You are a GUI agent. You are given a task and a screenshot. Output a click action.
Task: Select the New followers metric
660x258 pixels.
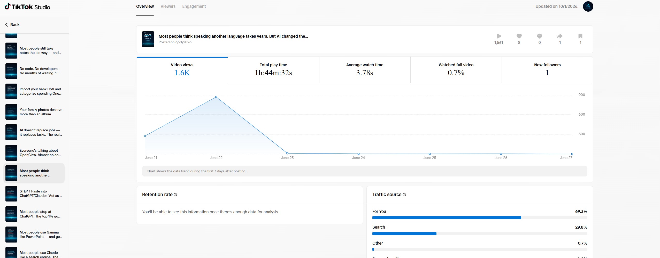point(547,70)
